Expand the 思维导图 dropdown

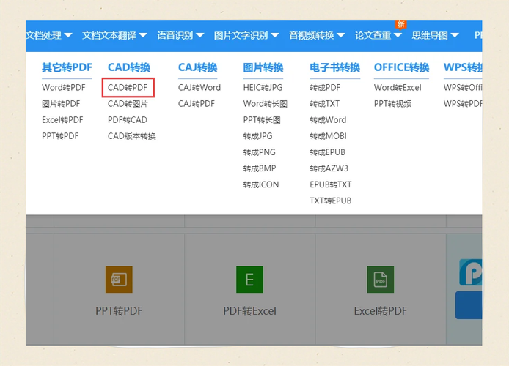coord(435,34)
